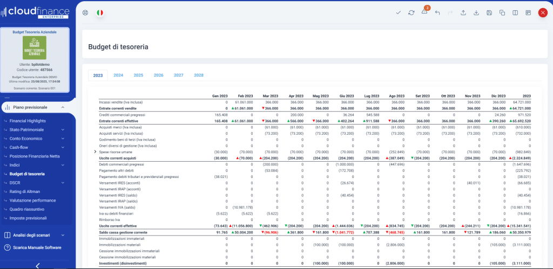Expand the DSCR submenu chevron
Screen dimensions: 553x269
click(x=63, y=183)
